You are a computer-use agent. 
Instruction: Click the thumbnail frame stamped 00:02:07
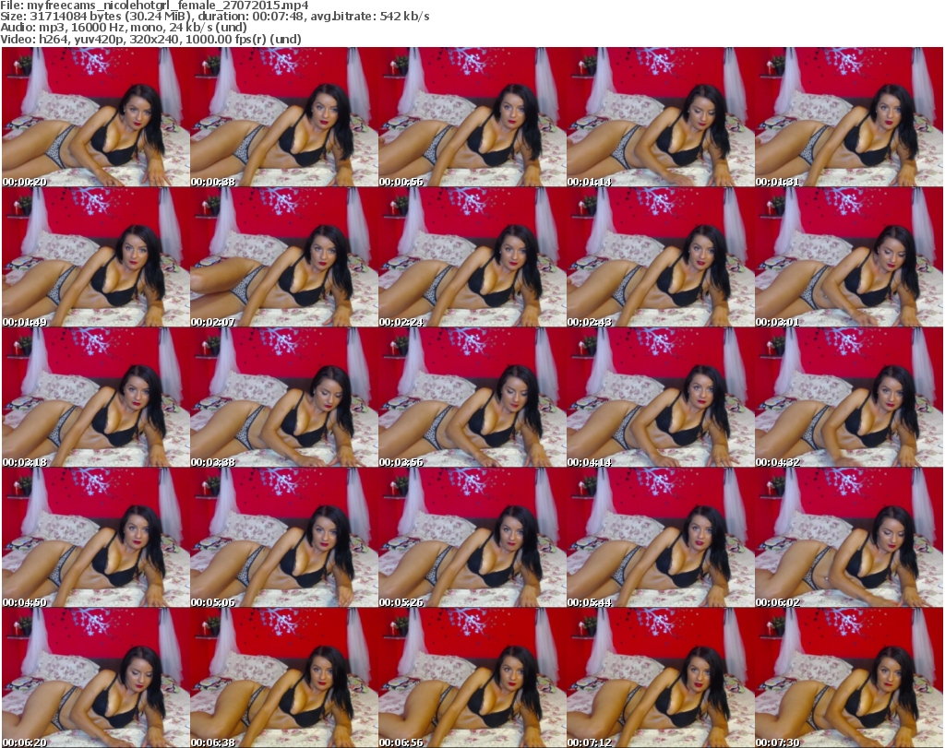[284, 257]
